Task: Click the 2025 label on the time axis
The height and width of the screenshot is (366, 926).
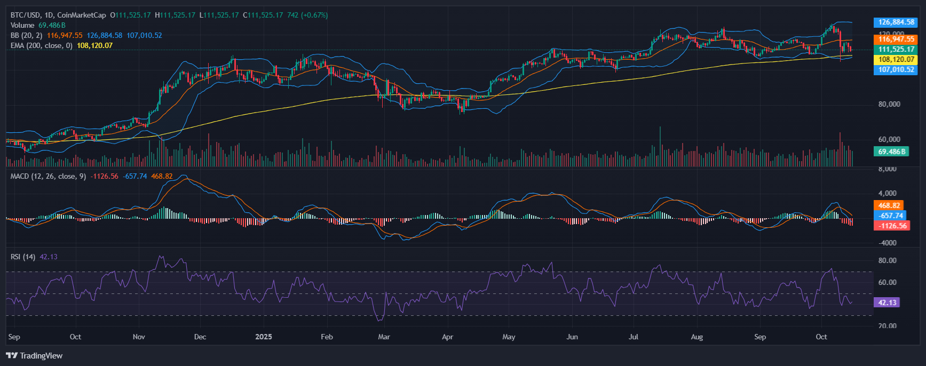Action: pos(264,337)
